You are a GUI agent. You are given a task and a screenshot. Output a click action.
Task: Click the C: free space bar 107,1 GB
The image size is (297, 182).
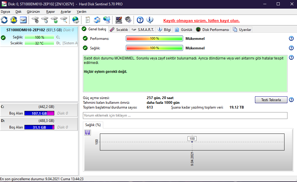[x=39, y=113]
